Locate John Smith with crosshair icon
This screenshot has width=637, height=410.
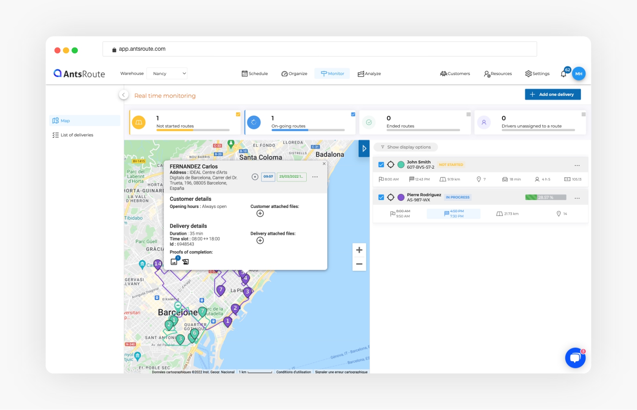[x=390, y=165]
